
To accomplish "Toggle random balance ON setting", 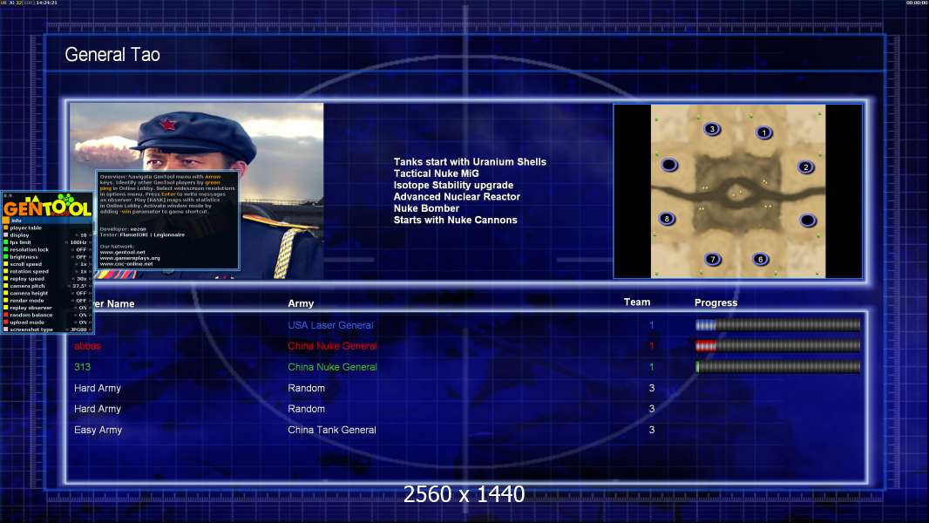I will click(83, 315).
